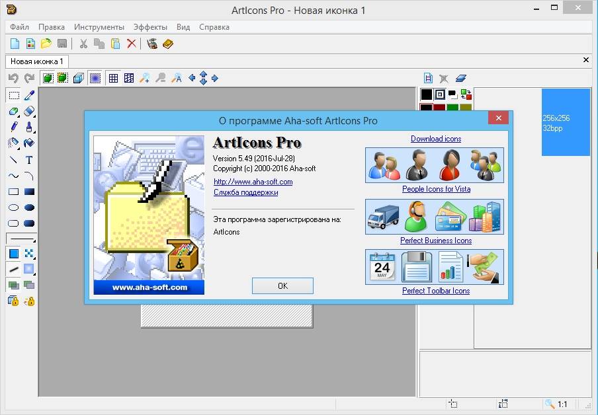
Task: Expand the dithered pattern fill options
Action: (x=34, y=258)
